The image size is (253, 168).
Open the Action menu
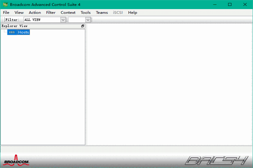pyautogui.click(x=35, y=13)
